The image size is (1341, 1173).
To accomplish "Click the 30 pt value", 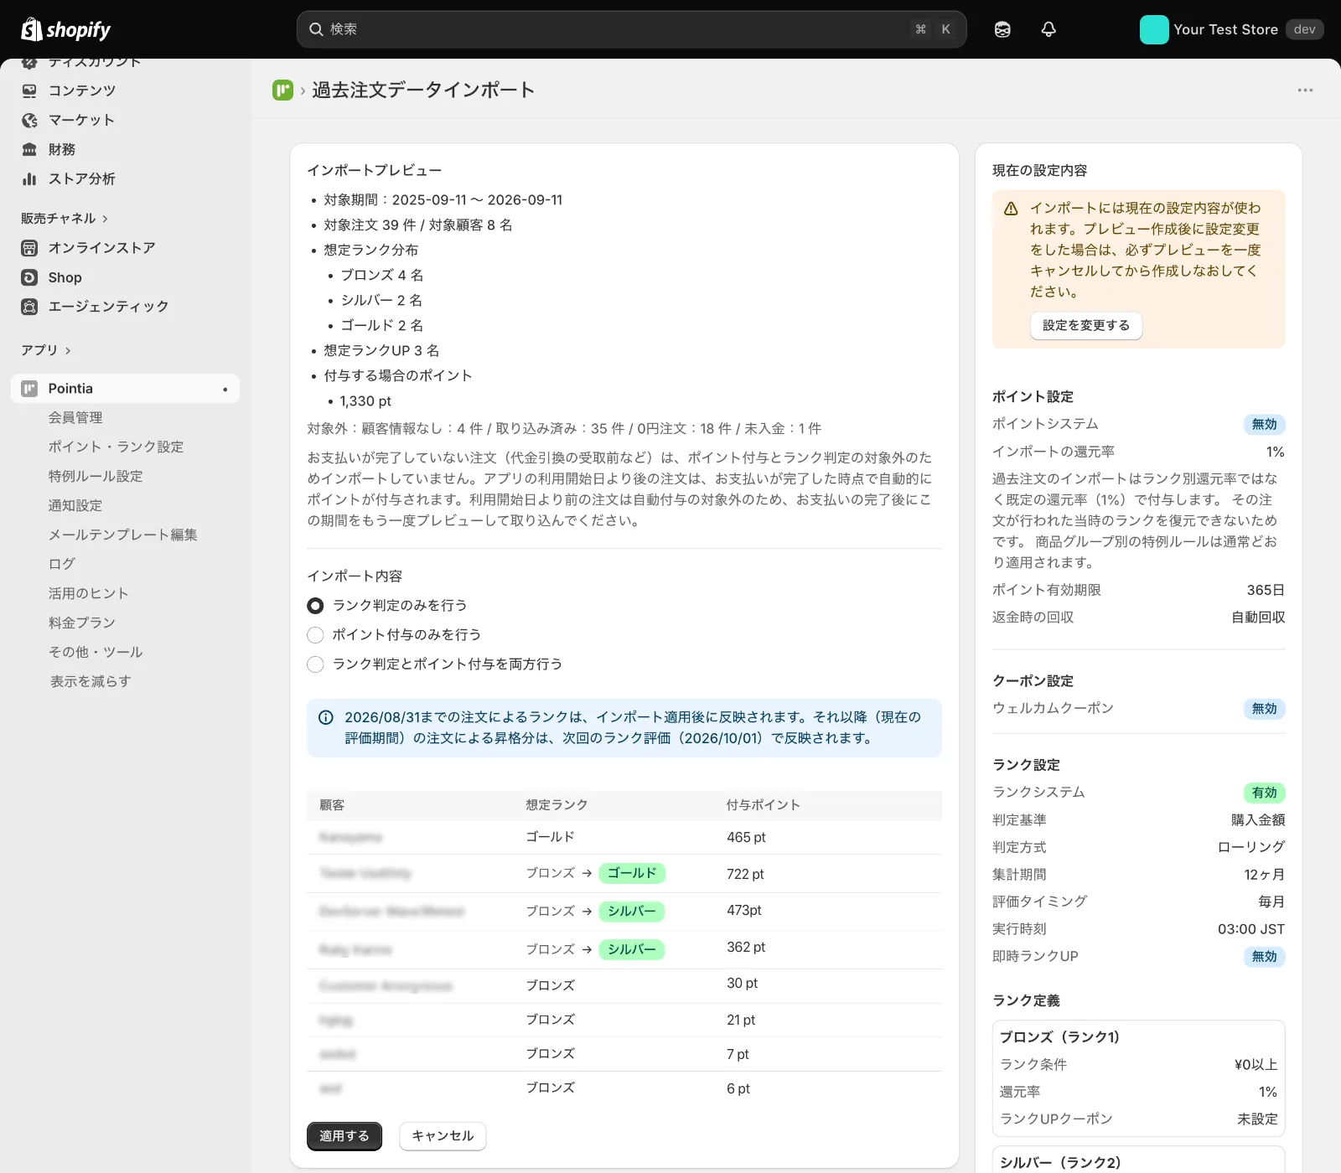I will click(742, 983).
